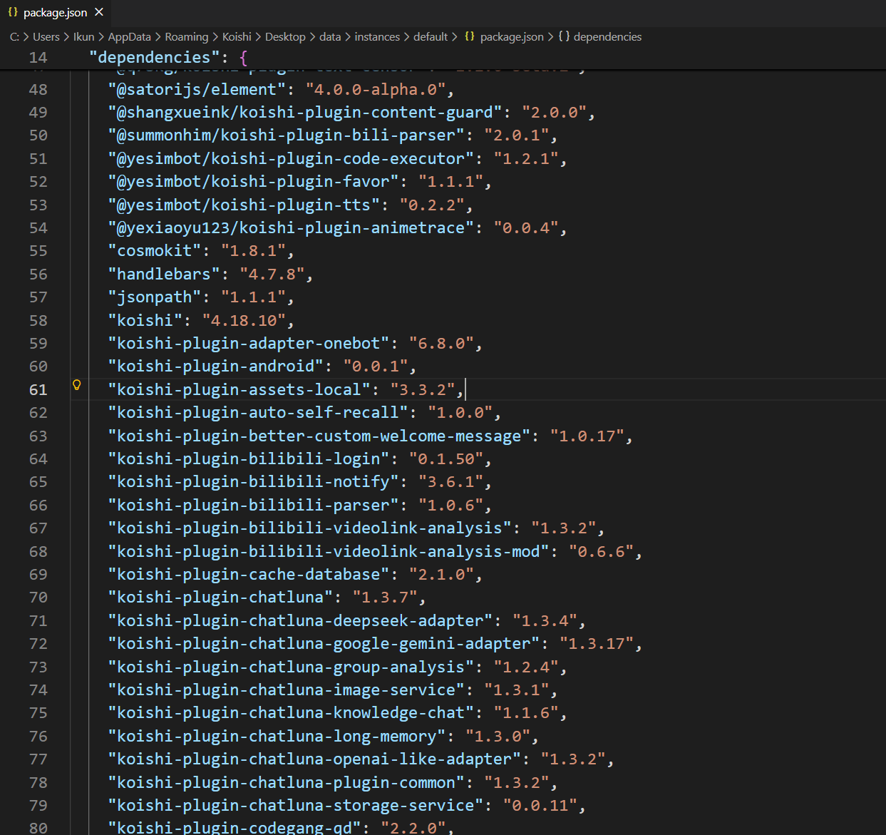Expand the "default" folder breadcrumb
Viewport: 886px width, 835px height.
(431, 36)
